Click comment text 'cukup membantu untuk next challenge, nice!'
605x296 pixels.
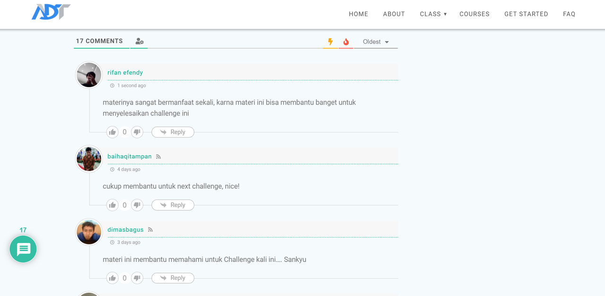point(171,186)
